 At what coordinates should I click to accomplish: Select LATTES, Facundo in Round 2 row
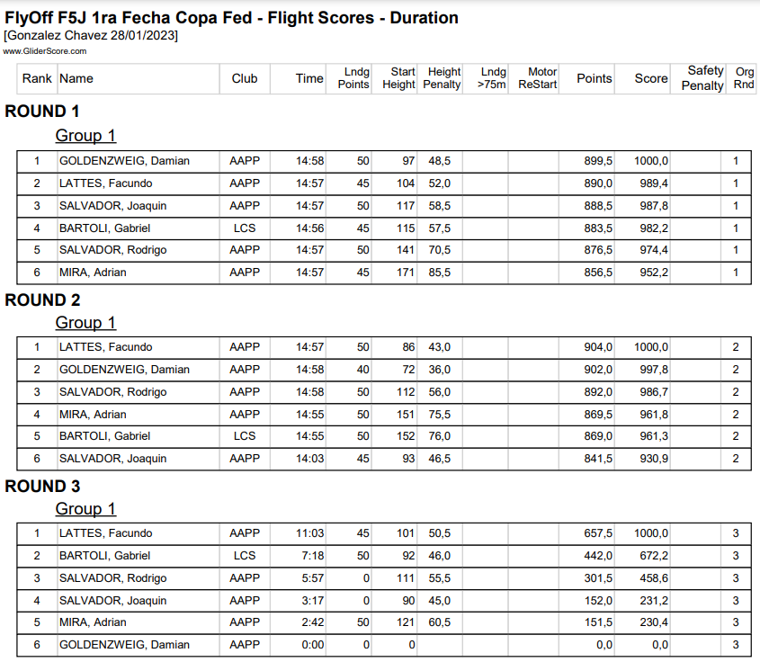point(105,347)
